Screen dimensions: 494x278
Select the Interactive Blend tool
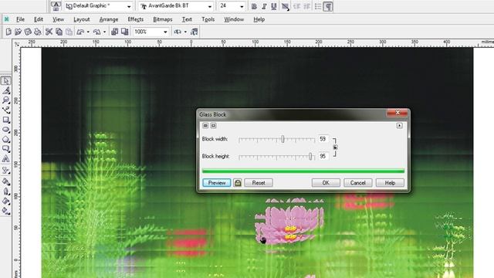5,170
